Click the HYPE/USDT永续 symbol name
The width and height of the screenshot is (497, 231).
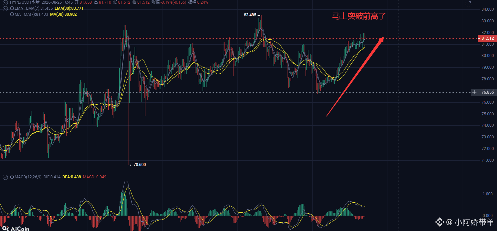click(x=25, y=2)
